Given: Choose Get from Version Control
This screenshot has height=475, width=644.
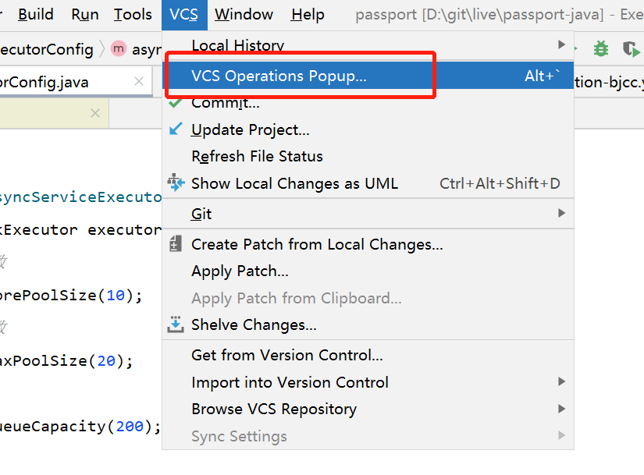Looking at the screenshot, I should pos(286,355).
